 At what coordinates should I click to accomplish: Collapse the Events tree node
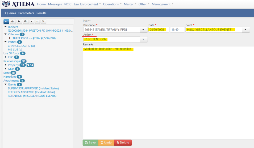(6, 84)
